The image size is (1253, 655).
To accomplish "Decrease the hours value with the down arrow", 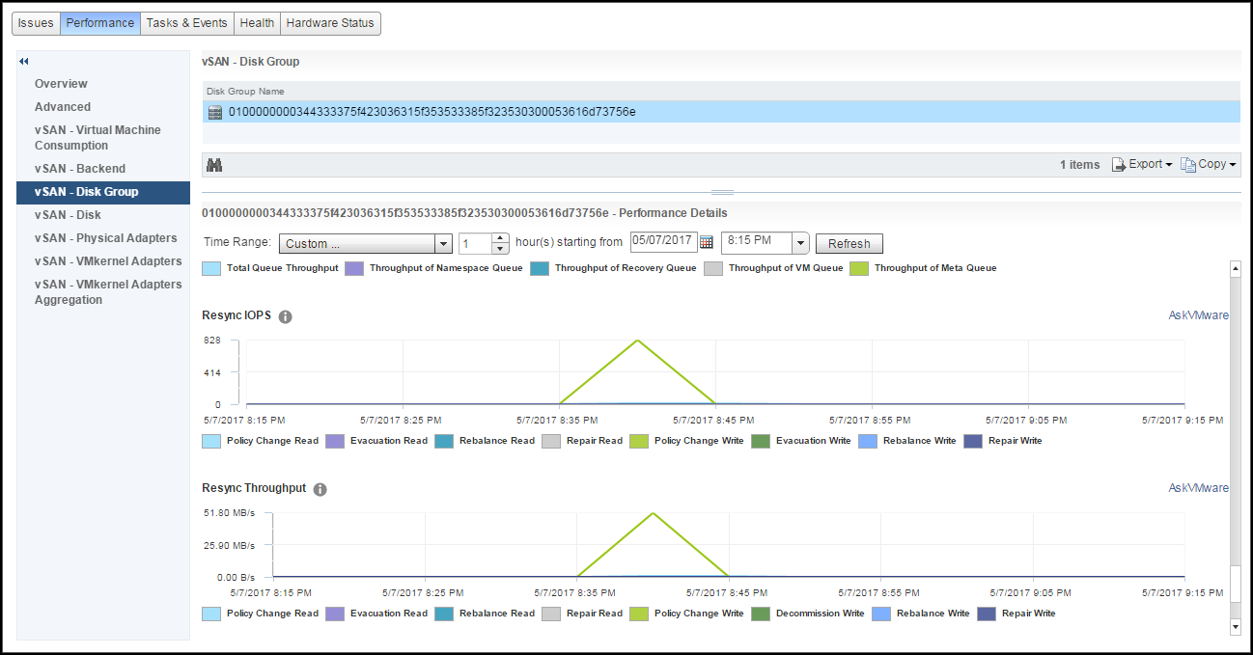I will click(x=501, y=248).
